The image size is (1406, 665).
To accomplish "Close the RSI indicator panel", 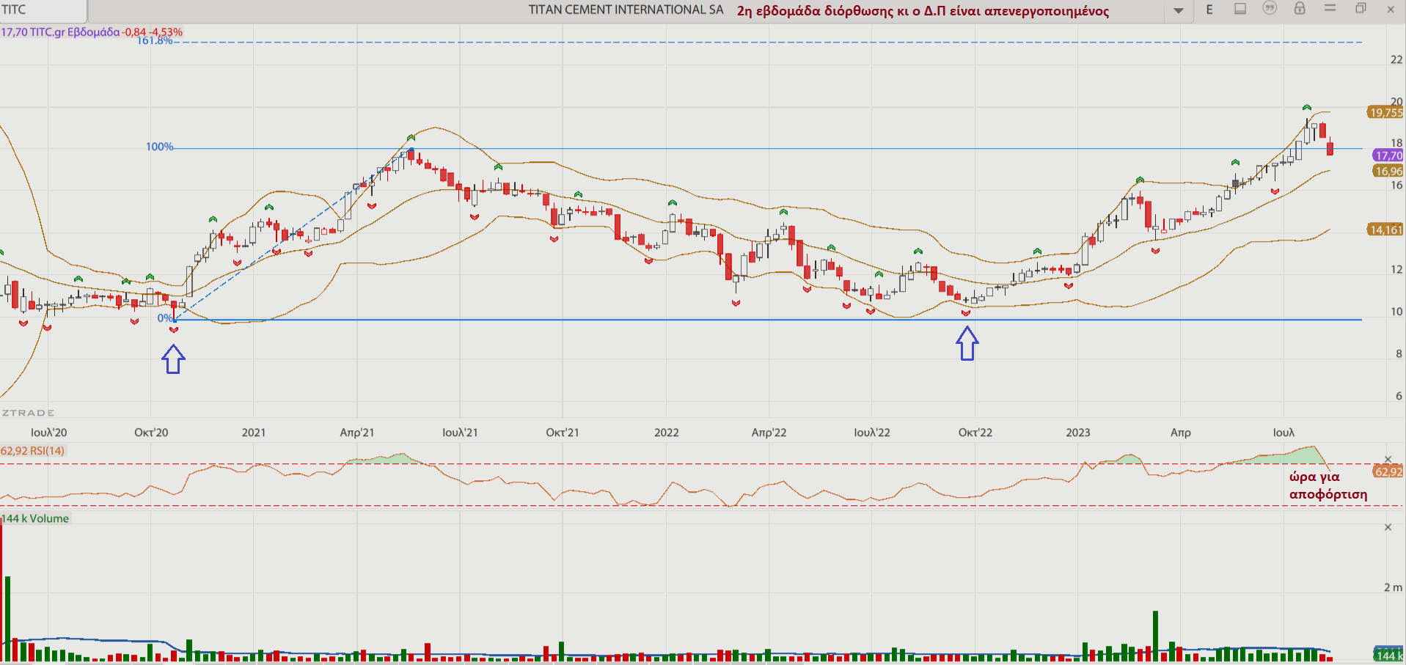I will [1388, 459].
